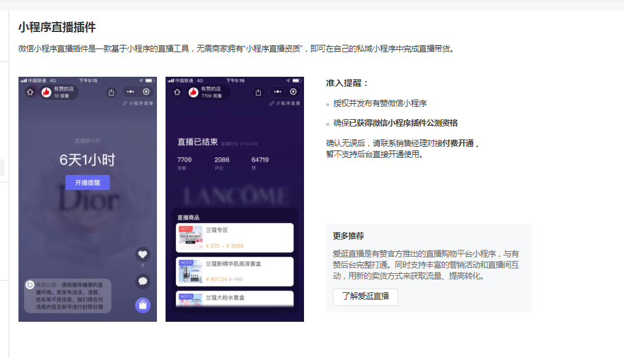Click the 64719 likes count stat
624x358 pixels.
[260, 160]
